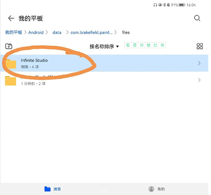211x195 pixels.
Task: Go to 我的平板 in the breadcrumb path
Action: pyautogui.click(x=13, y=32)
